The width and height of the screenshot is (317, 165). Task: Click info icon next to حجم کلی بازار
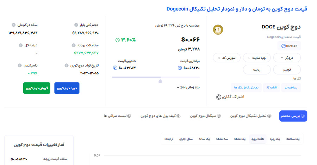76,25
